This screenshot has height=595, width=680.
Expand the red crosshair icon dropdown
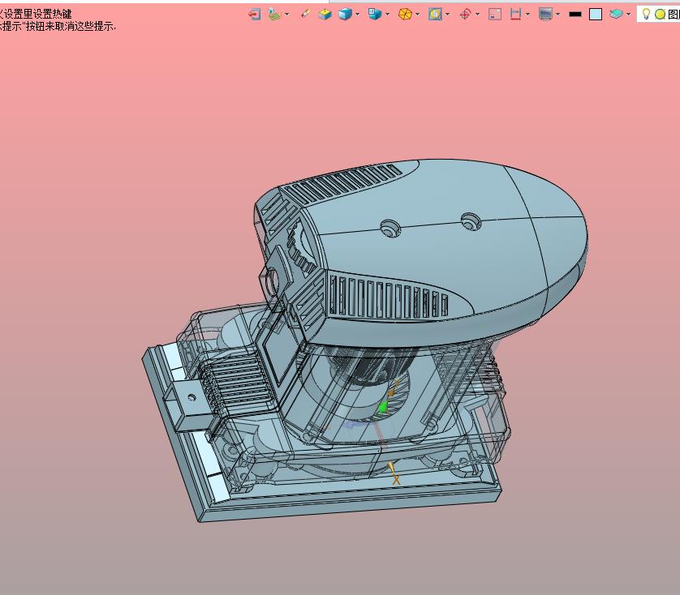click(477, 15)
